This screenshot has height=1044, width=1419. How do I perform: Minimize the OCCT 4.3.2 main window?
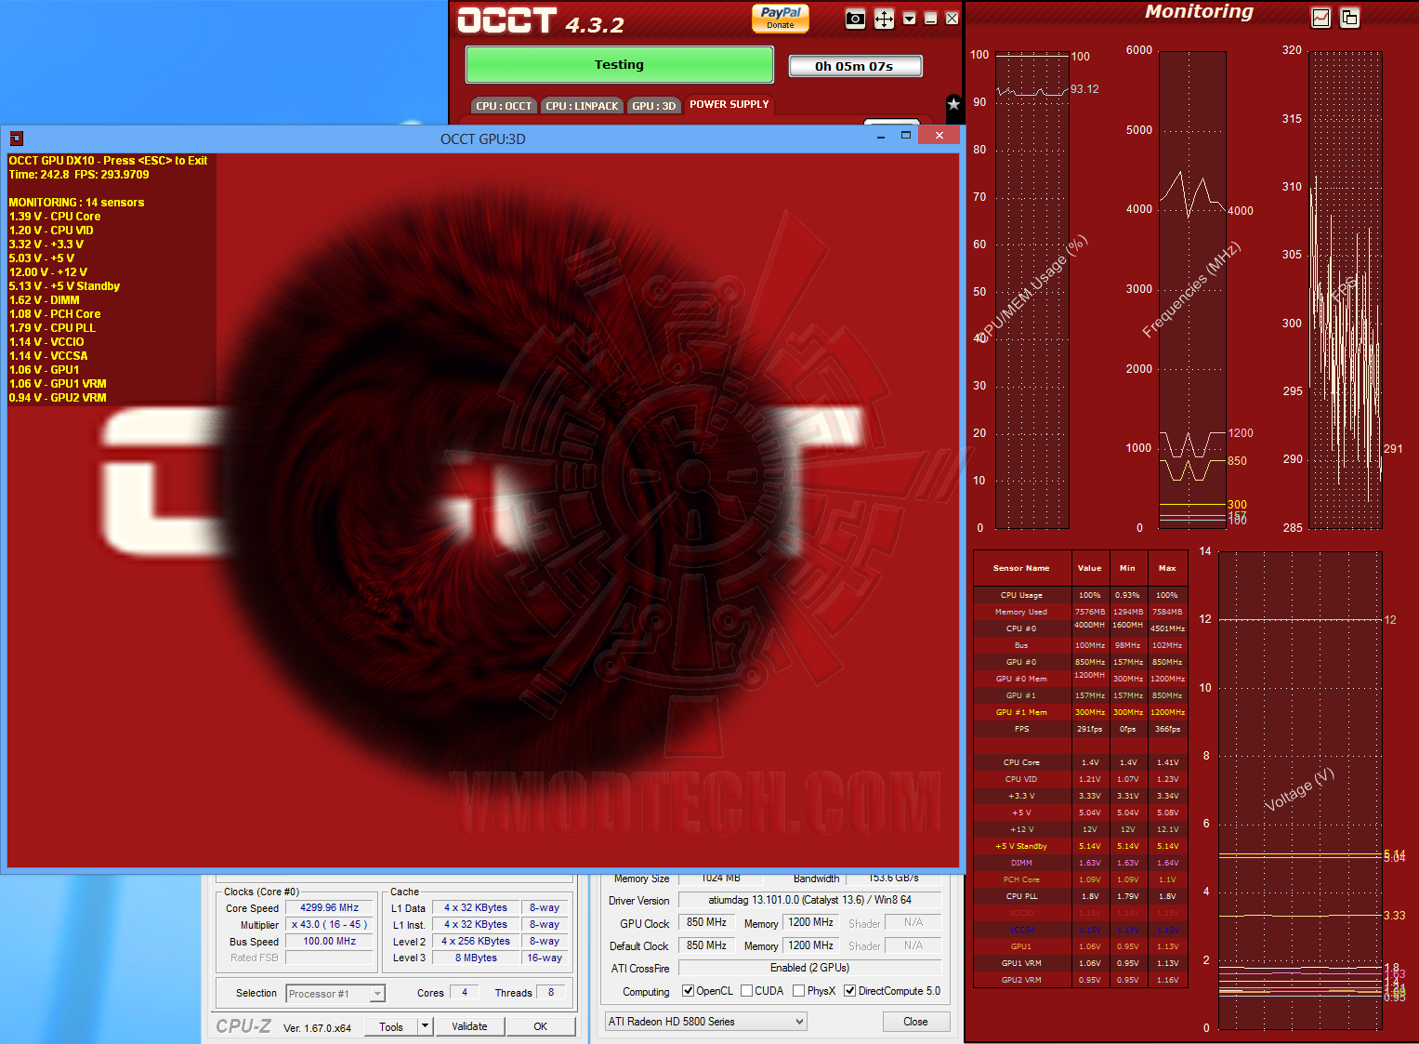coord(930,19)
